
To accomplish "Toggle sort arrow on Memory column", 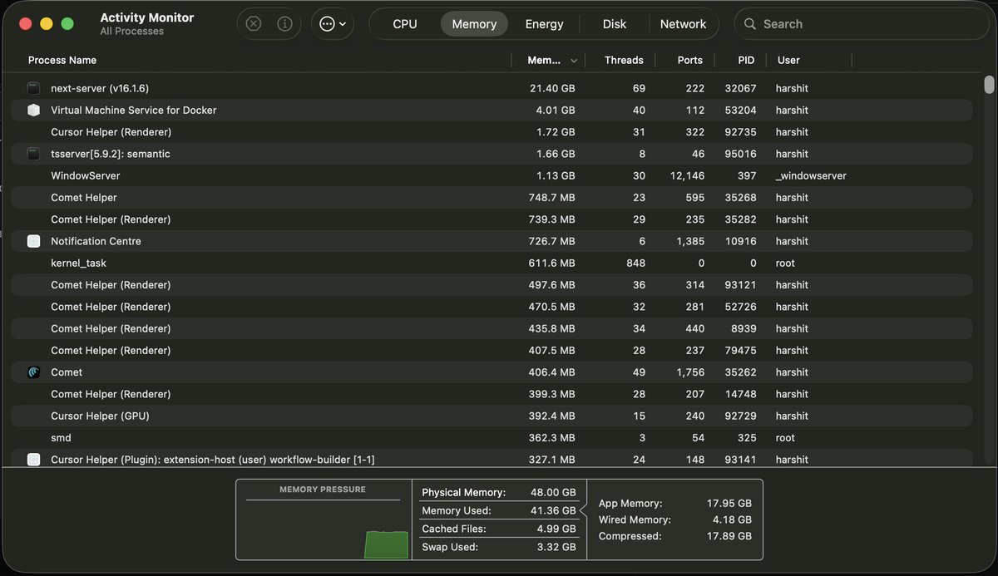I will pos(574,61).
